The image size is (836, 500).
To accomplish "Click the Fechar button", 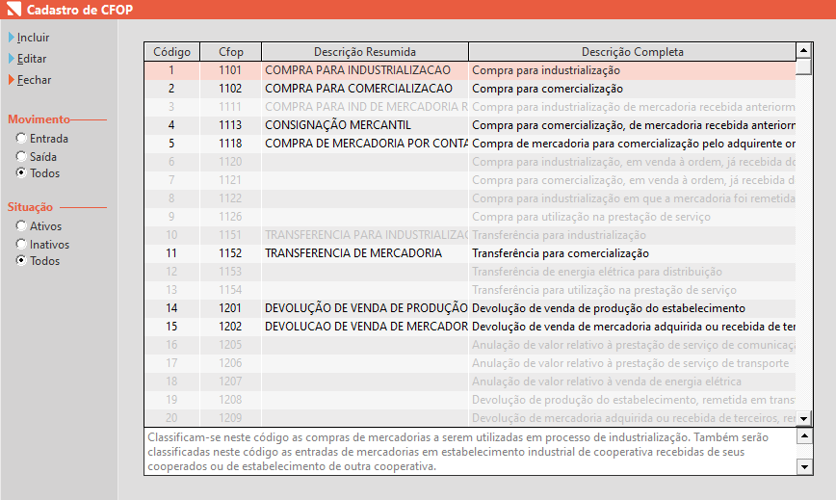I will (31, 80).
